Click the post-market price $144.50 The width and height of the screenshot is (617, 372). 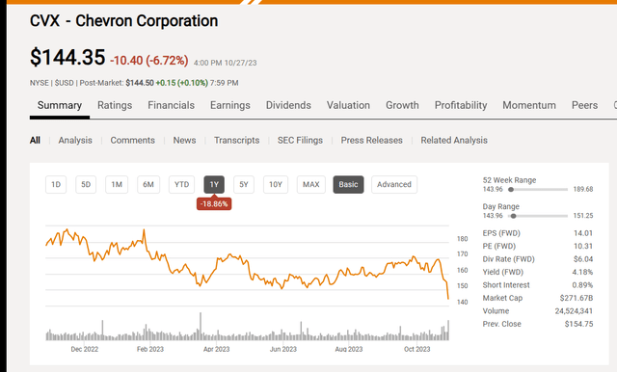[140, 83]
